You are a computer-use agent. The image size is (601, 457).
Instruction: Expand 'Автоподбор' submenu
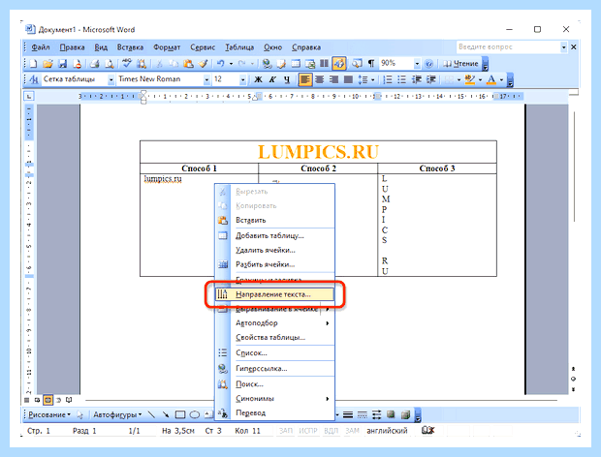[274, 323]
